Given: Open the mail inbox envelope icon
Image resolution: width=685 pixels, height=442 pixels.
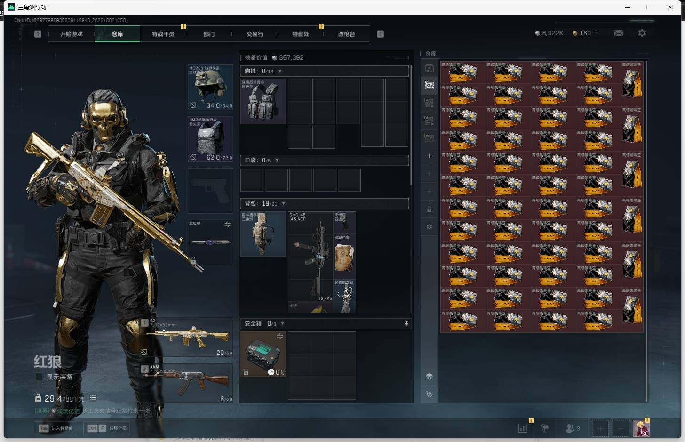Looking at the screenshot, I should tap(619, 33).
